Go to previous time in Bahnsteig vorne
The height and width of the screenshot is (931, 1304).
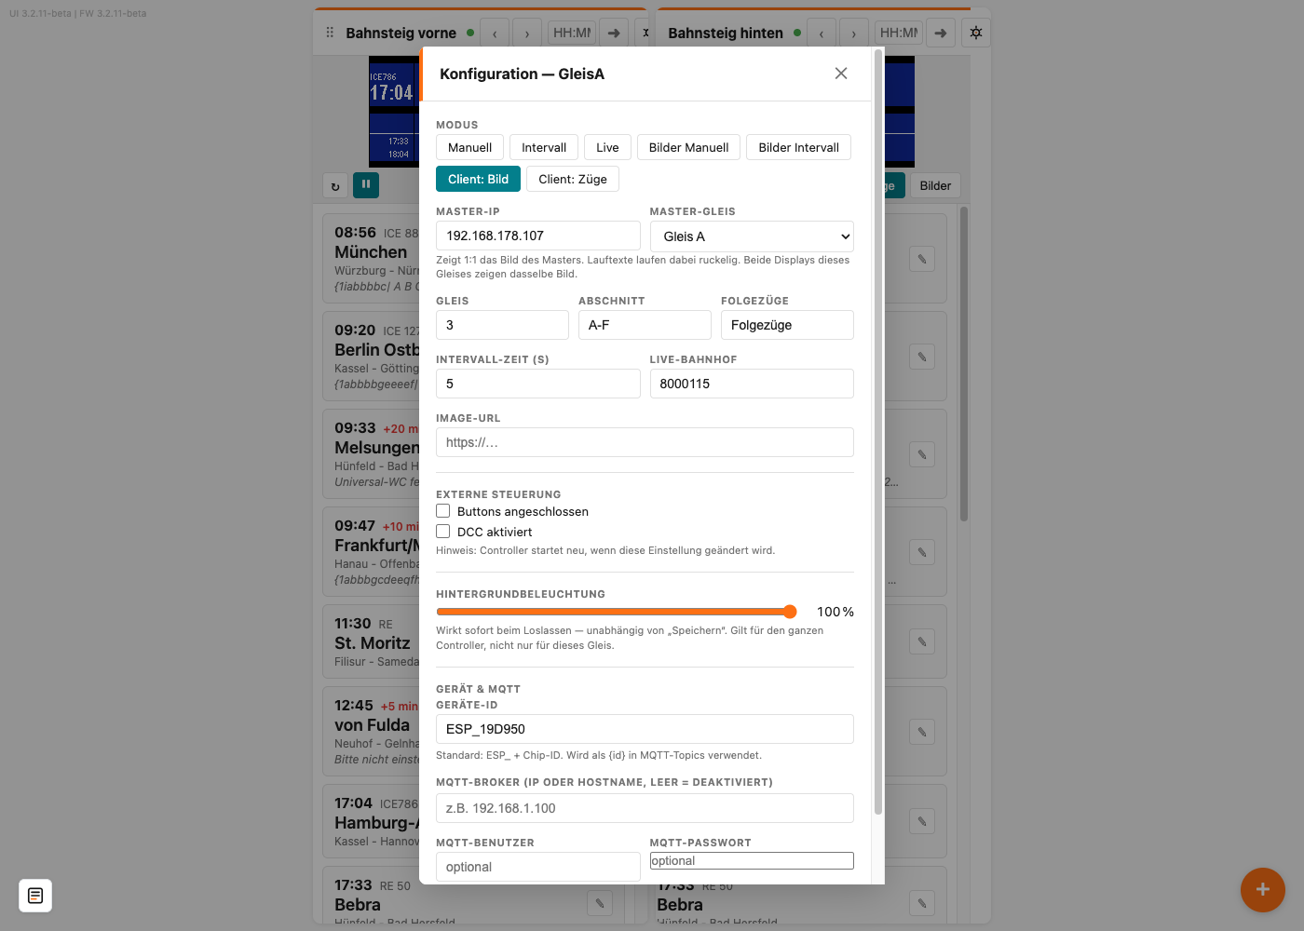coord(495,34)
